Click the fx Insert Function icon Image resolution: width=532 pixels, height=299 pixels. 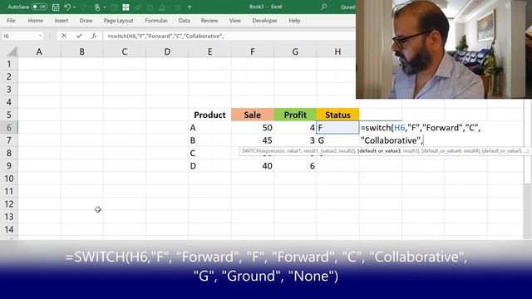[94, 36]
